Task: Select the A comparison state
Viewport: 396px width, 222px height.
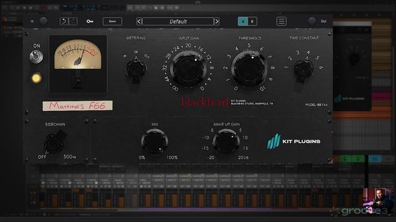Action: (243, 22)
